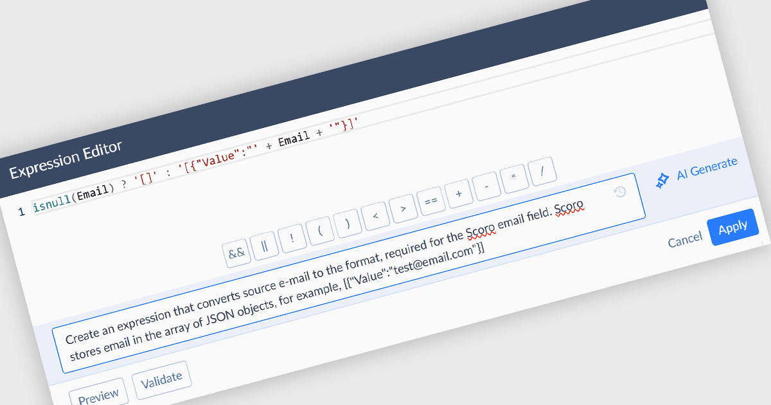771x405 pixels.
Task: Insert the multiplication asterisk operator
Action: pyautogui.click(x=514, y=178)
